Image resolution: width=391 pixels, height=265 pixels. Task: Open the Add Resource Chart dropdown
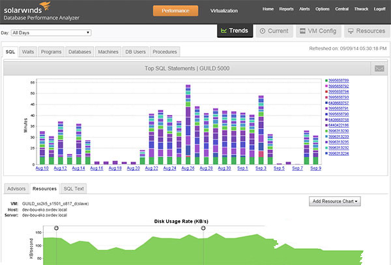(336, 201)
